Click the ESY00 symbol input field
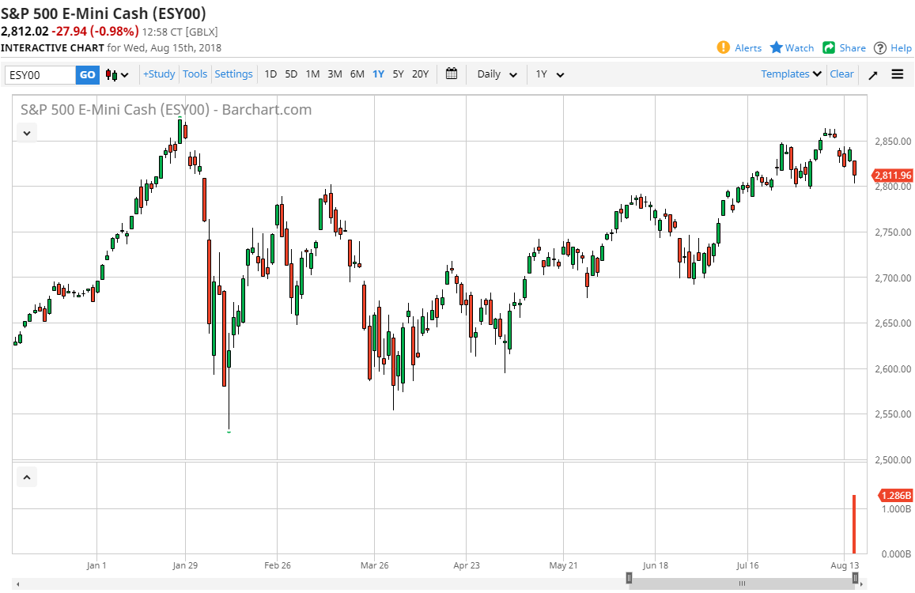Screen dimensions: 915x593 [40, 75]
